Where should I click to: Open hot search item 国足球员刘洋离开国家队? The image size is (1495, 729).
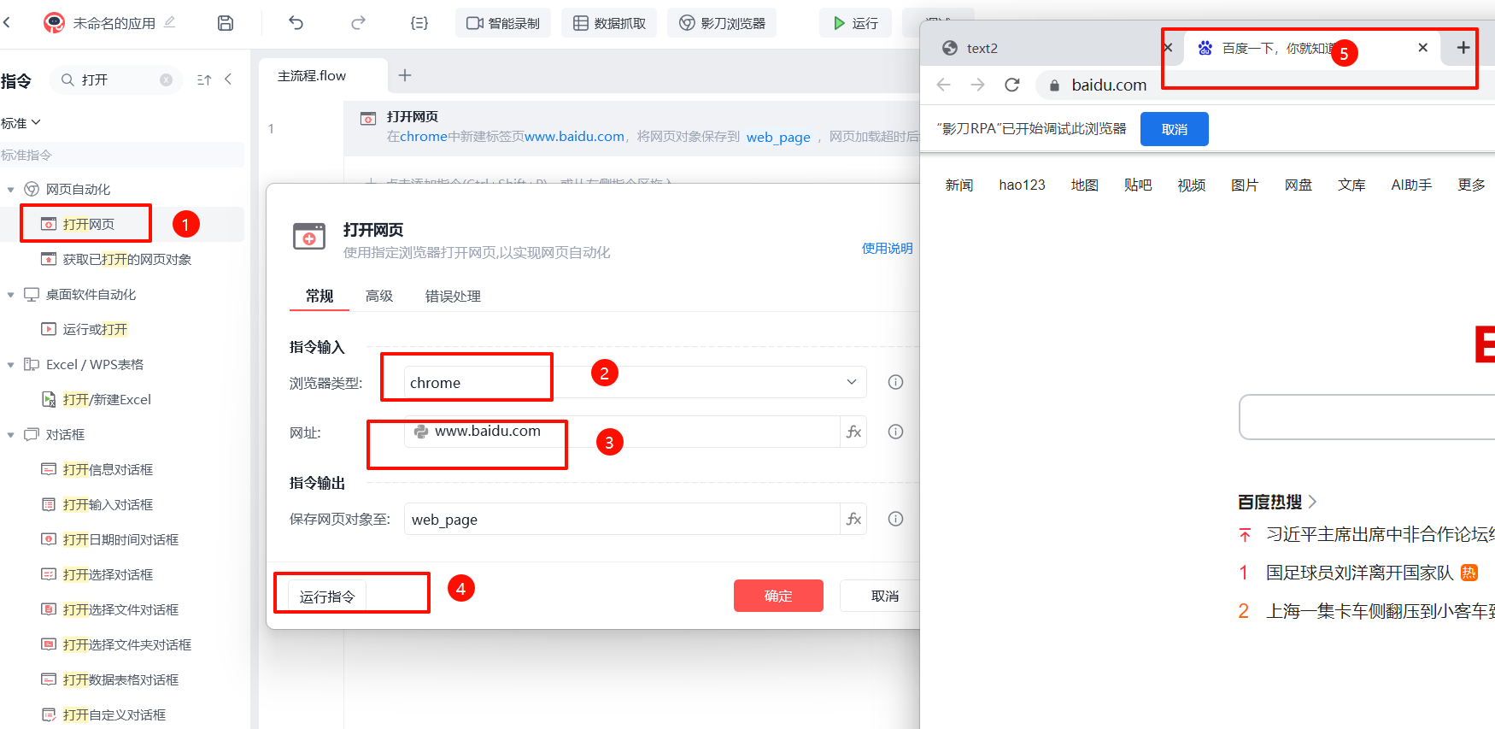tap(1359, 573)
